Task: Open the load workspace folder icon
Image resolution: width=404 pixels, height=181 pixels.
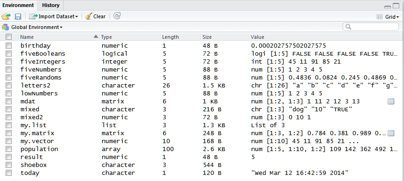Action: (6, 16)
